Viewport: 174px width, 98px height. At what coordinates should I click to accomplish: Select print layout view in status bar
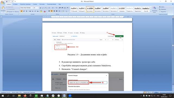145,92
